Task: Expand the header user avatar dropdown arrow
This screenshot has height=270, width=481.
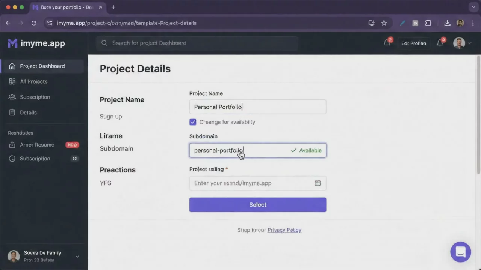Action: [470, 43]
